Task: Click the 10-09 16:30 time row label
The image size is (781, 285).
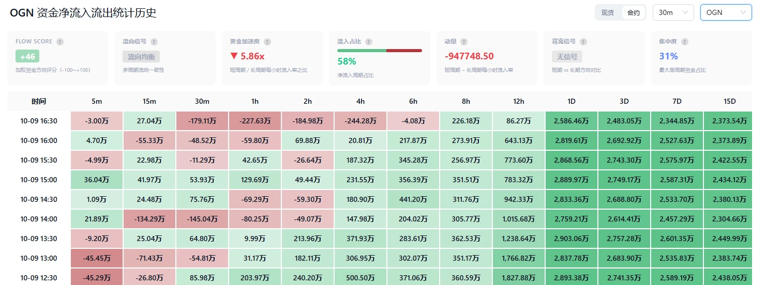Action: tap(39, 121)
